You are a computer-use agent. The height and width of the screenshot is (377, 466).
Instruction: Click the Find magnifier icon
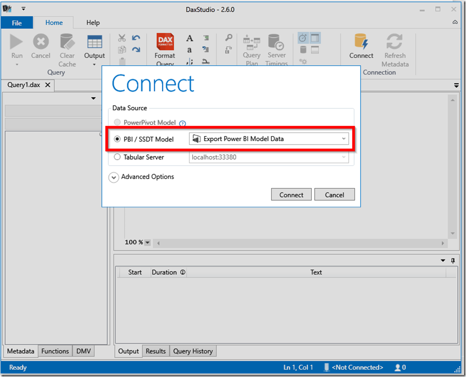pos(228,38)
